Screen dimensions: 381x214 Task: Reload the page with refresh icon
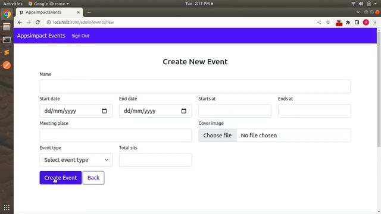click(38, 23)
